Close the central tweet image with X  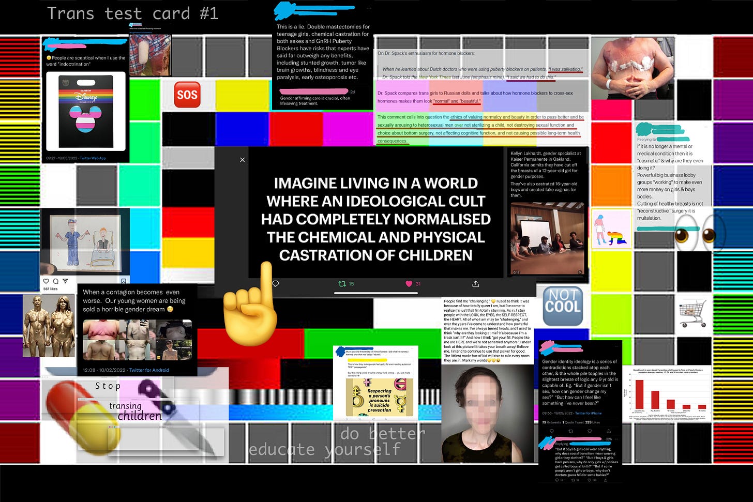click(242, 160)
